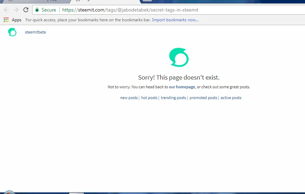Click the browser Forward arrow

16,10
